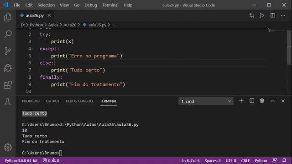Switch to the DEBUG CONSOLE tab

click(x=80, y=101)
